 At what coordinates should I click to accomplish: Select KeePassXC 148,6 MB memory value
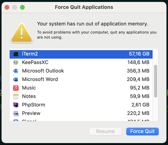click(138, 62)
